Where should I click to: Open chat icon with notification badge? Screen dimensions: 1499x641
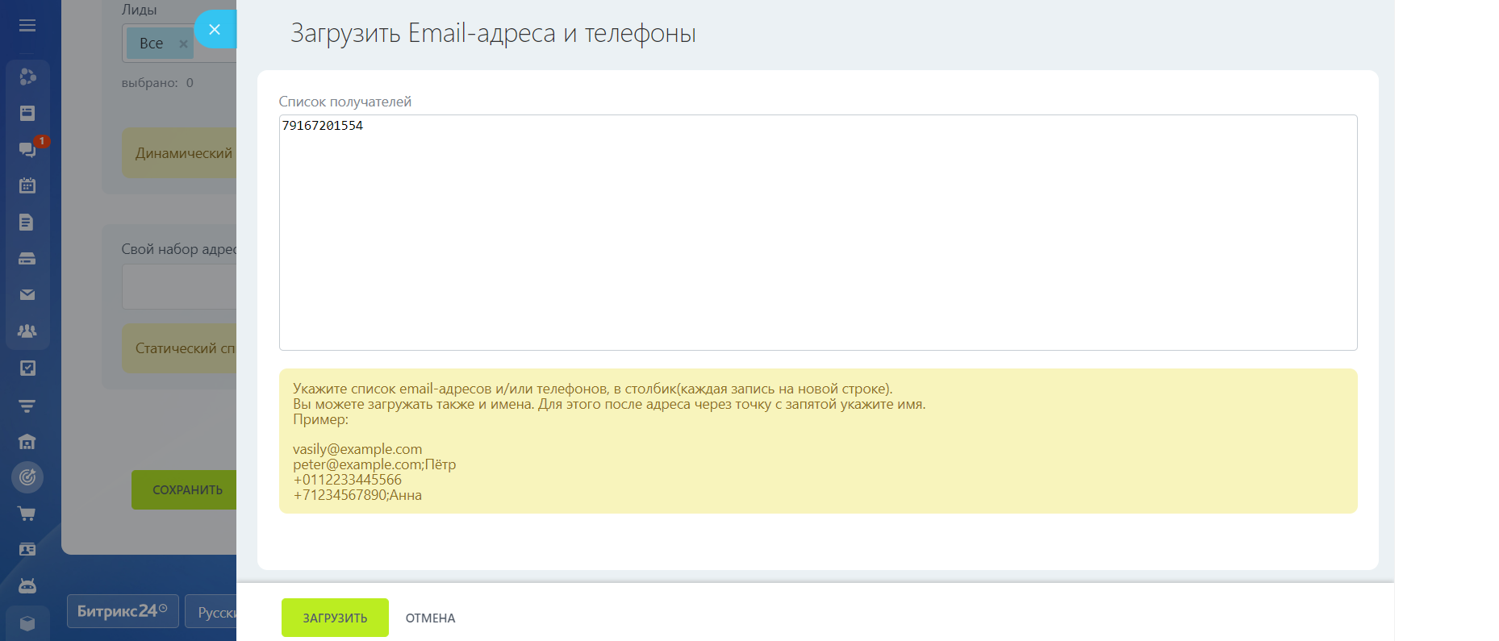(27, 149)
